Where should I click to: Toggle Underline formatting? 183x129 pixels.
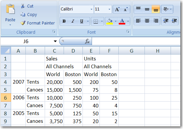click(82, 21)
